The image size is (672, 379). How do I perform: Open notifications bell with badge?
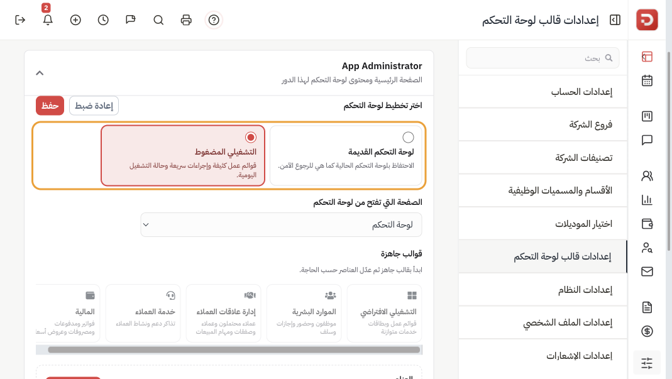click(x=48, y=19)
